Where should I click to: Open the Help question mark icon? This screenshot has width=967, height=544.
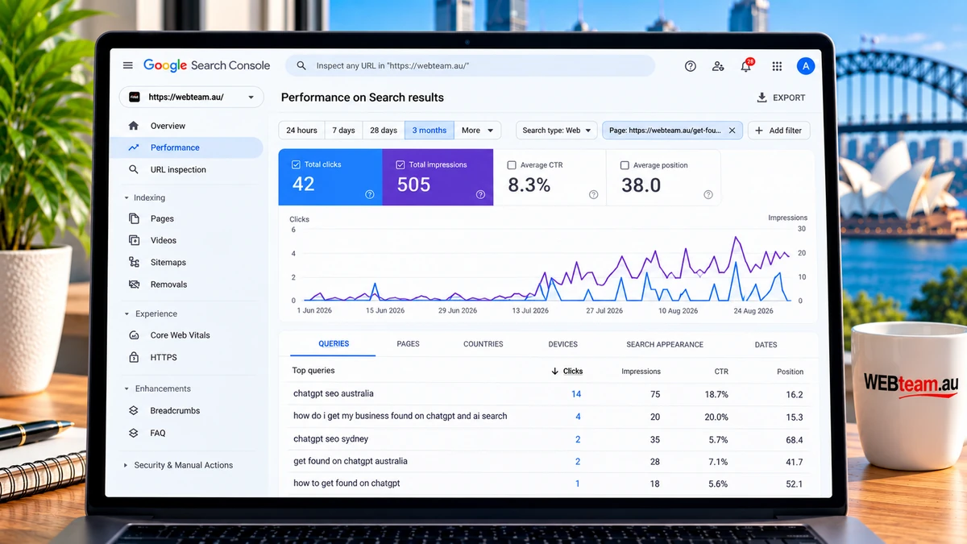(x=691, y=66)
